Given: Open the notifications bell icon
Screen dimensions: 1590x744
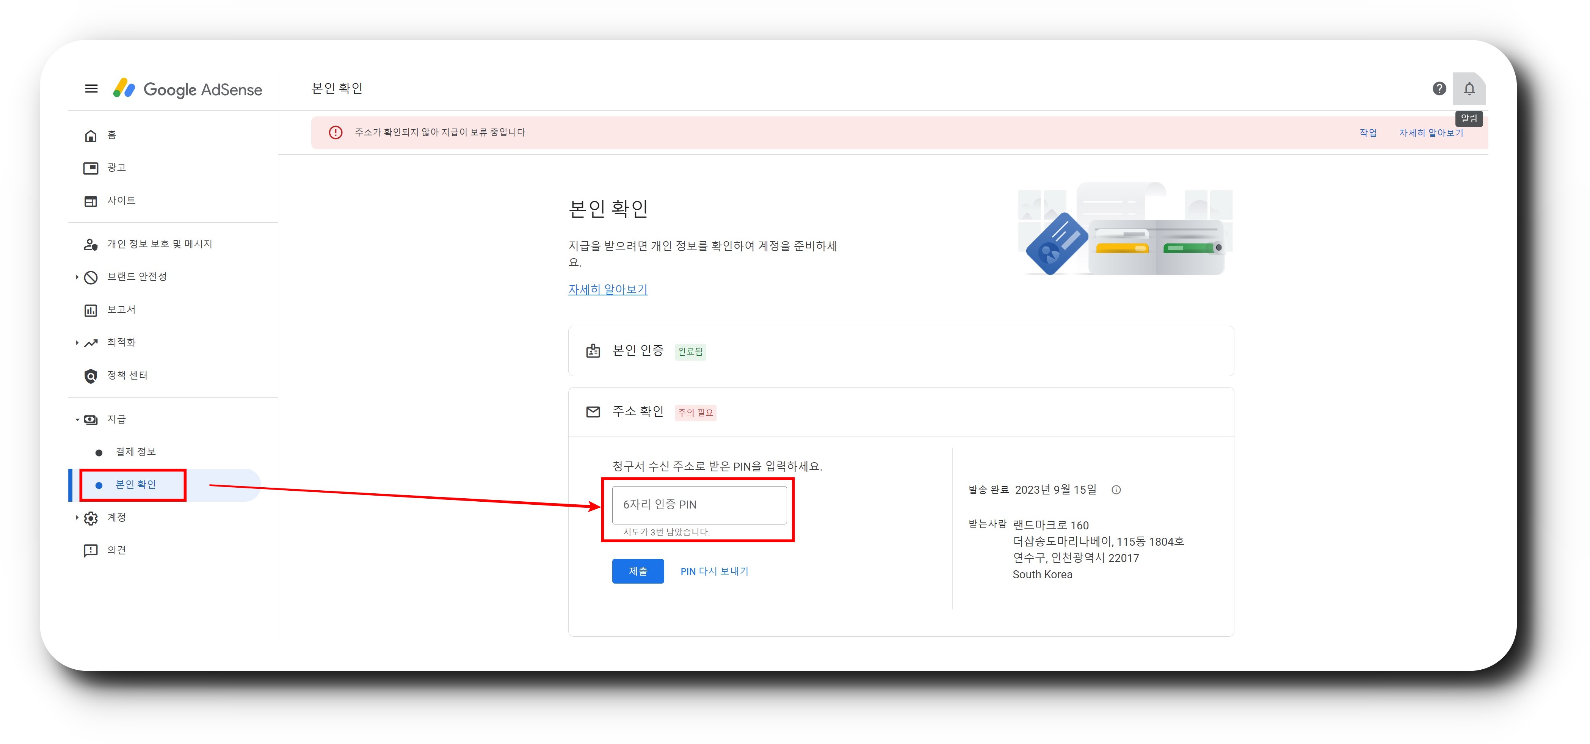Looking at the screenshot, I should tap(1469, 89).
